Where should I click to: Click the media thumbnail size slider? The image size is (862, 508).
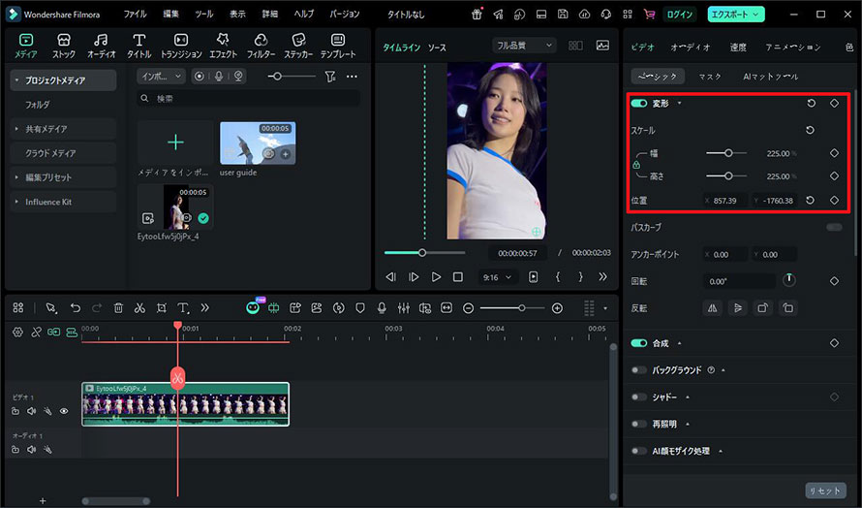click(x=292, y=77)
